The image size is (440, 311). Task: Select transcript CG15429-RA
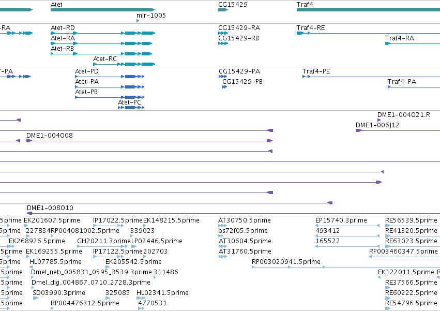(223, 33)
